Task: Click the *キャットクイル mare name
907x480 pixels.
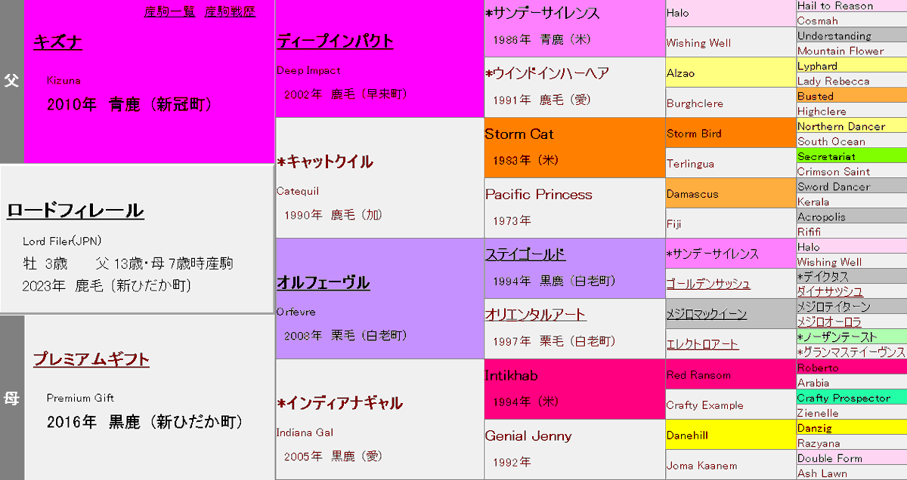Action: click(324, 162)
